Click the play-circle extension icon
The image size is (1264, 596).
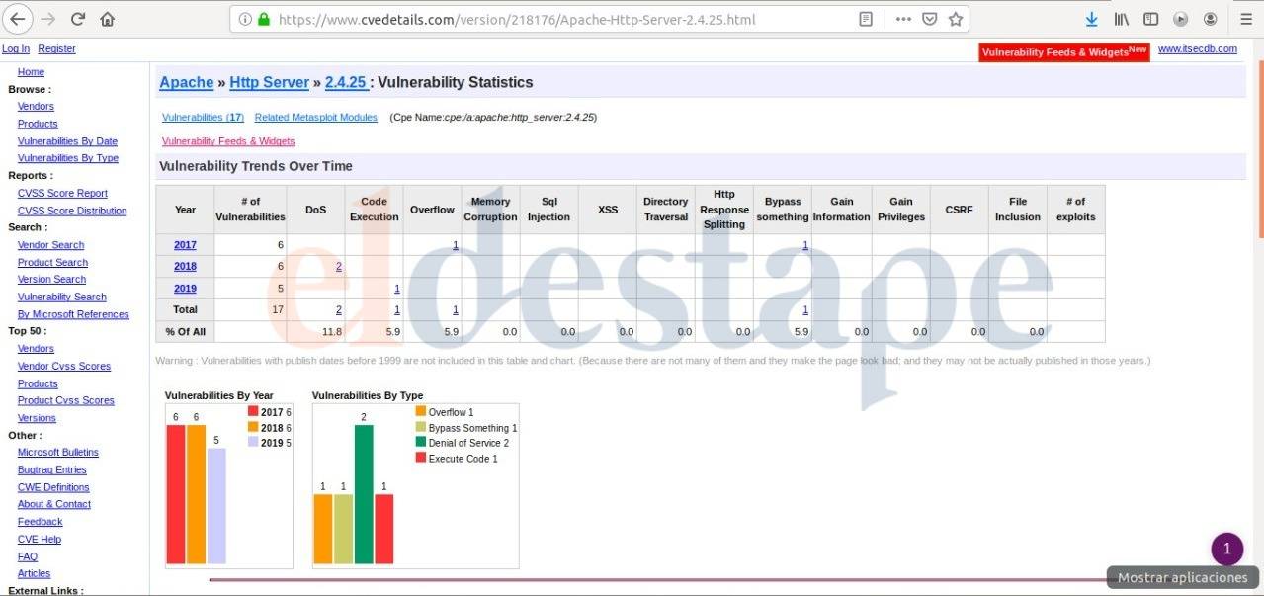click(1180, 19)
